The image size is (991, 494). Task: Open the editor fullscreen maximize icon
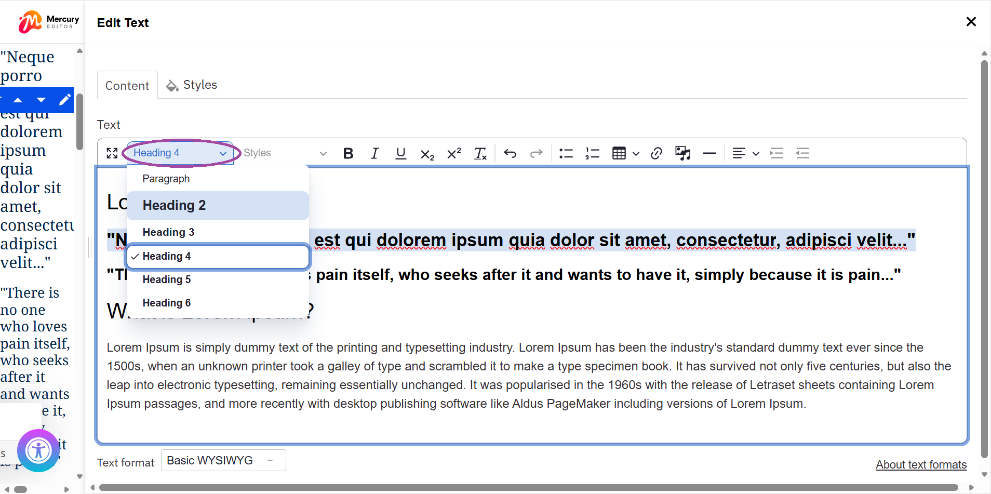click(x=112, y=153)
